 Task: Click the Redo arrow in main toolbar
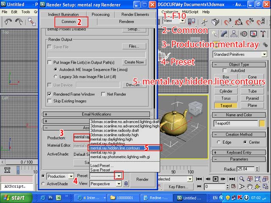pos(19,22)
